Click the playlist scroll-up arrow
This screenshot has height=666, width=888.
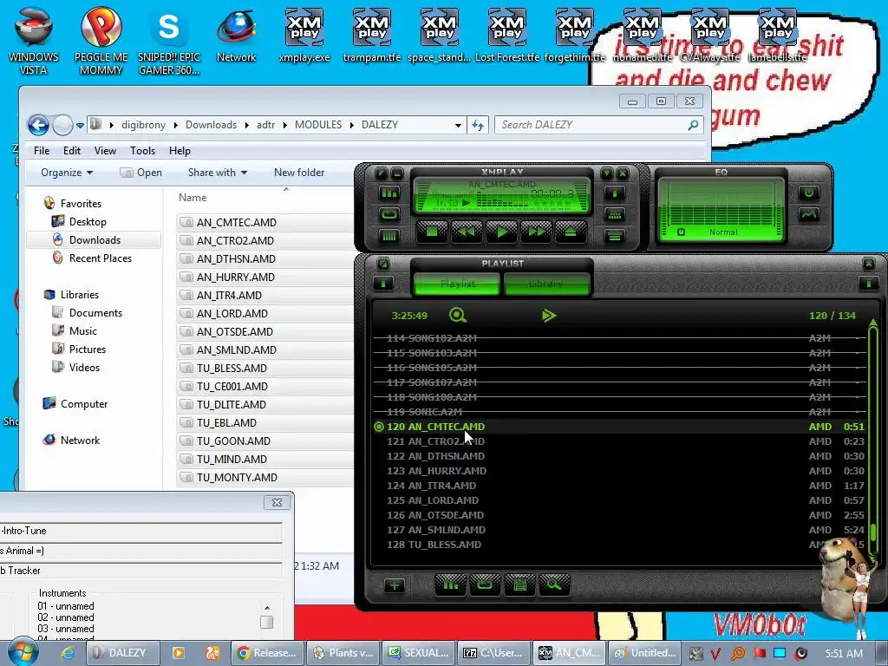(872, 323)
